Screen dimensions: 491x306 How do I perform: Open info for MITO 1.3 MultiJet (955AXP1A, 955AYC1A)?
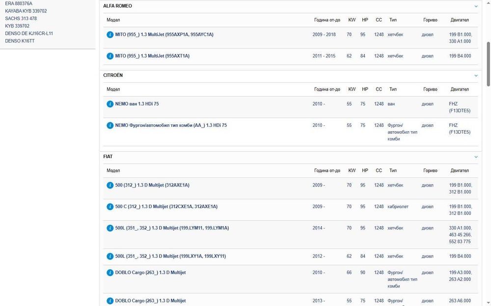(x=110, y=35)
